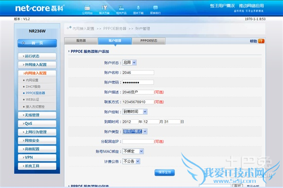This screenshot has height=188, width=283.
Task: Select the 账户管理 tab
Action: tap(115, 41)
